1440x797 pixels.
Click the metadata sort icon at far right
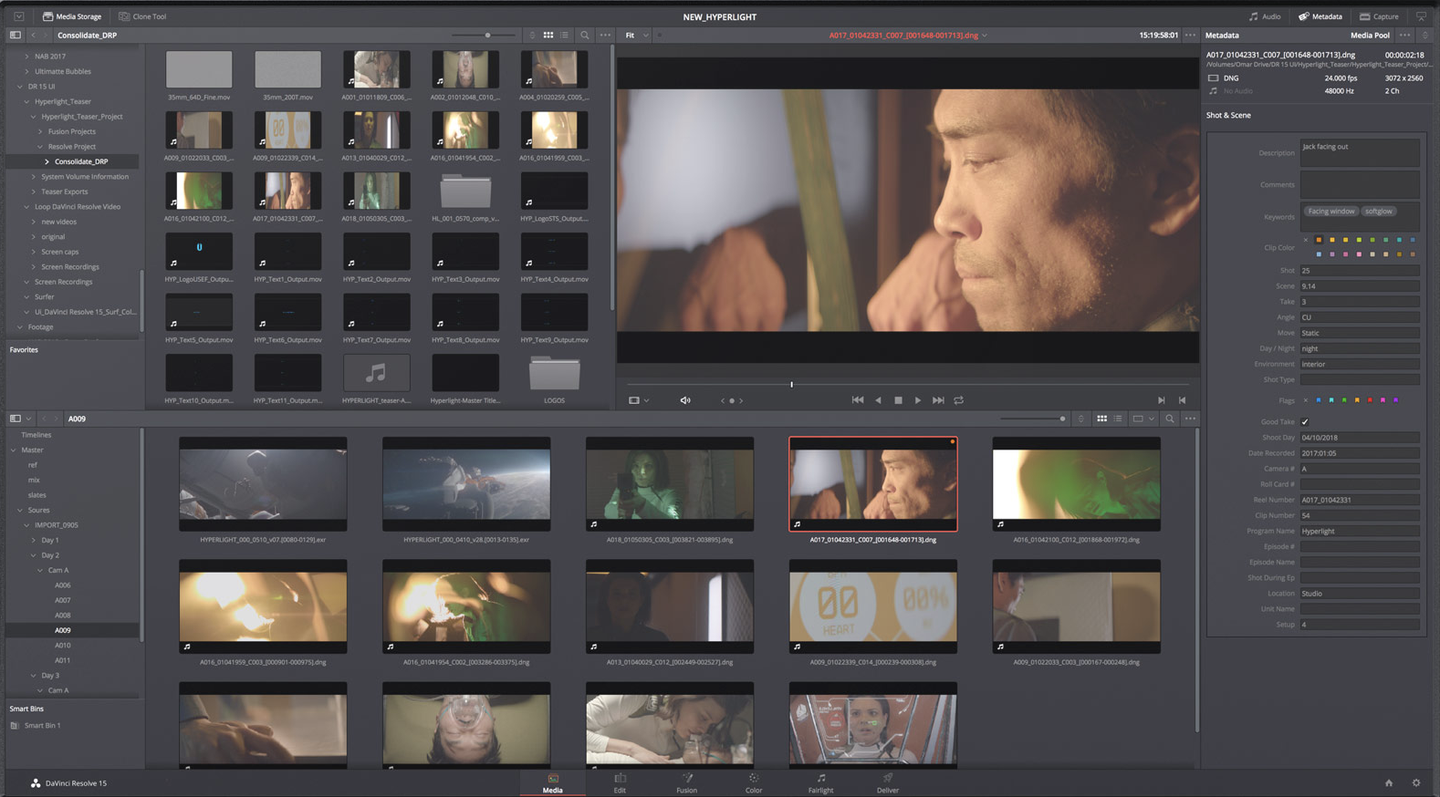click(x=1424, y=36)
